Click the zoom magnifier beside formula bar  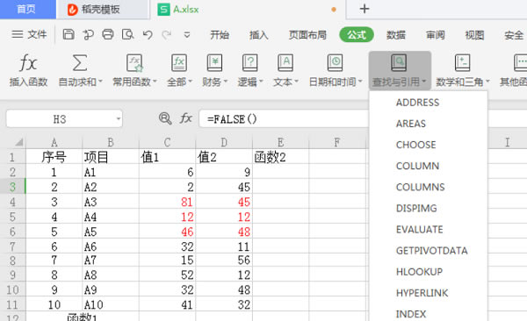165,118
